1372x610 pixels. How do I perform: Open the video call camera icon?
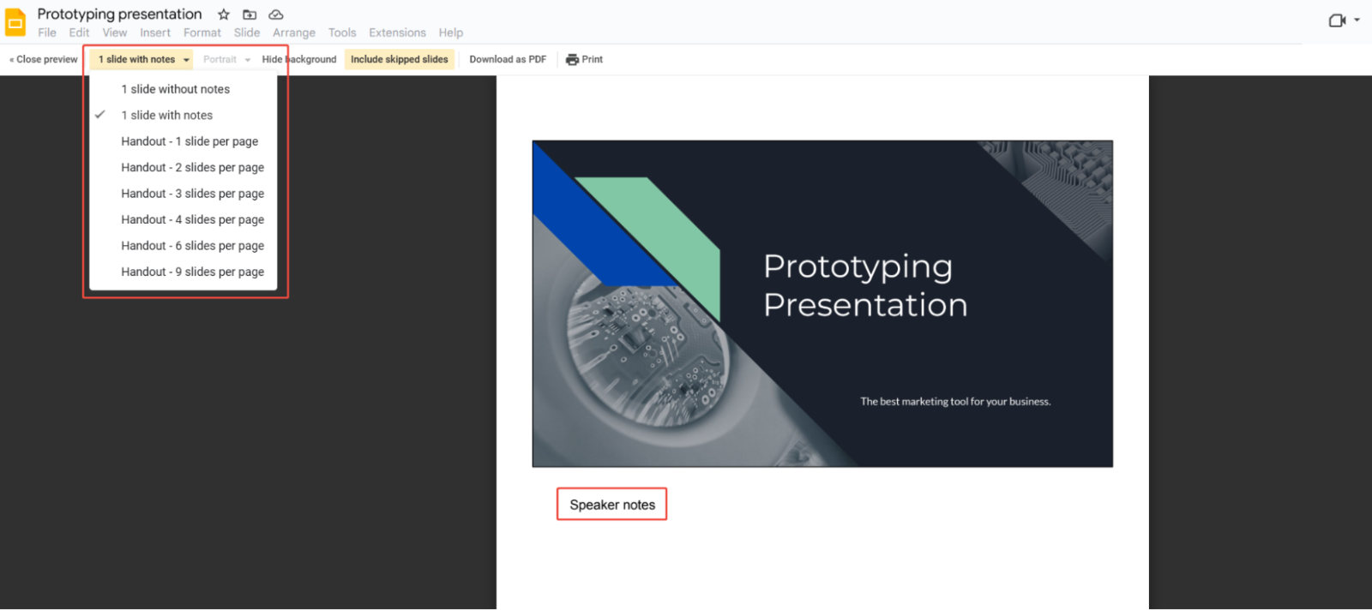[x=1337, y=21]
